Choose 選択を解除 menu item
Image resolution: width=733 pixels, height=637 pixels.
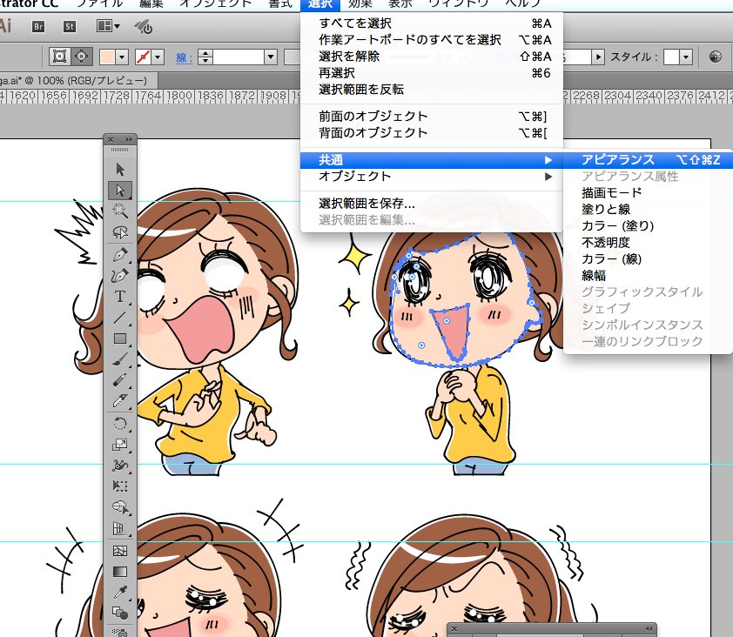pos(431,57)
